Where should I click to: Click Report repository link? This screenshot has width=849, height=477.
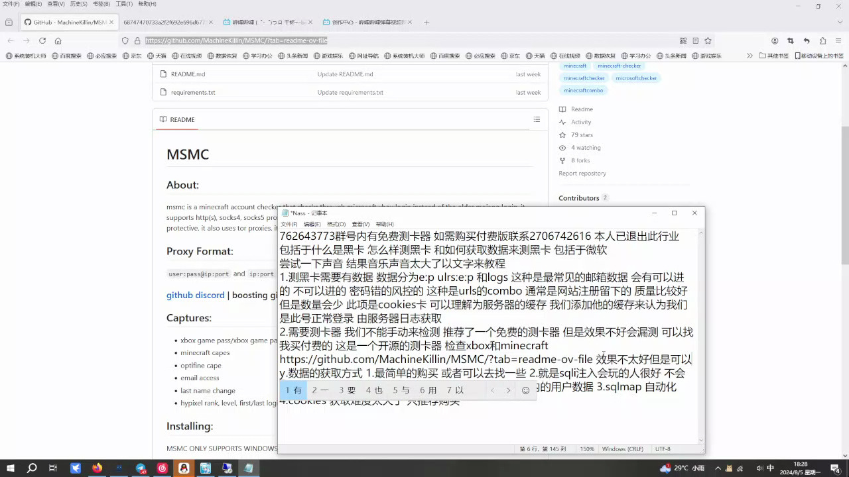[582, 174]
